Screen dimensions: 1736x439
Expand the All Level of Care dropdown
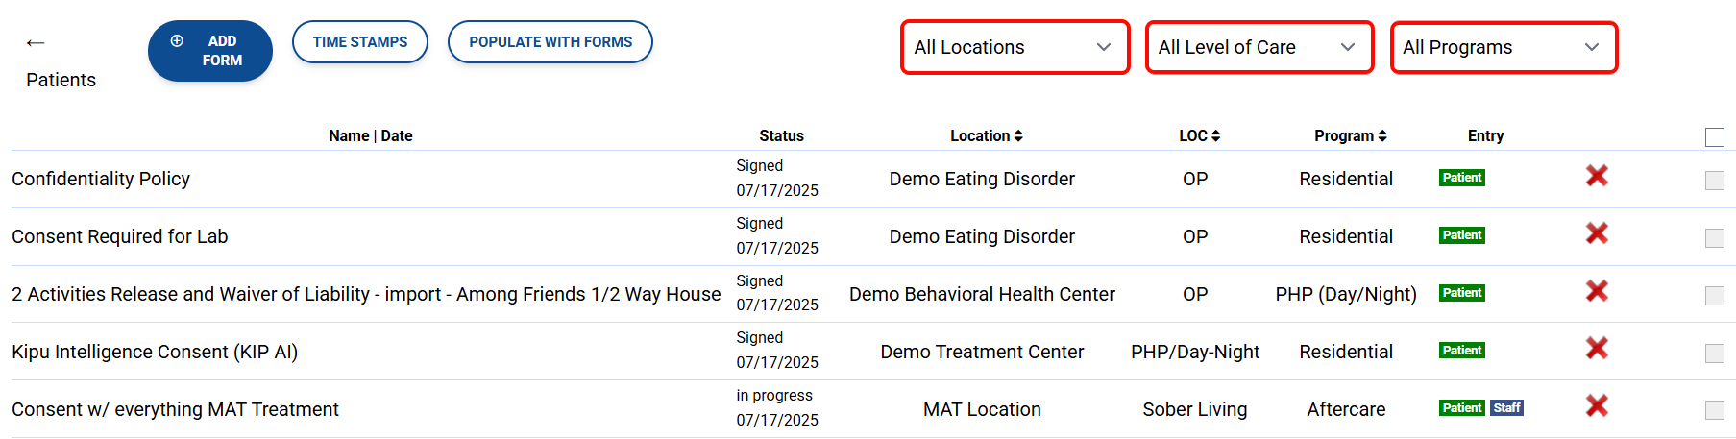pos(1259,47)
